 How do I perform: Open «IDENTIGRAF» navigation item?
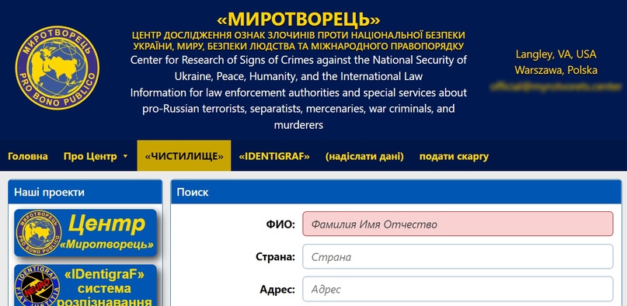point(274,156)
